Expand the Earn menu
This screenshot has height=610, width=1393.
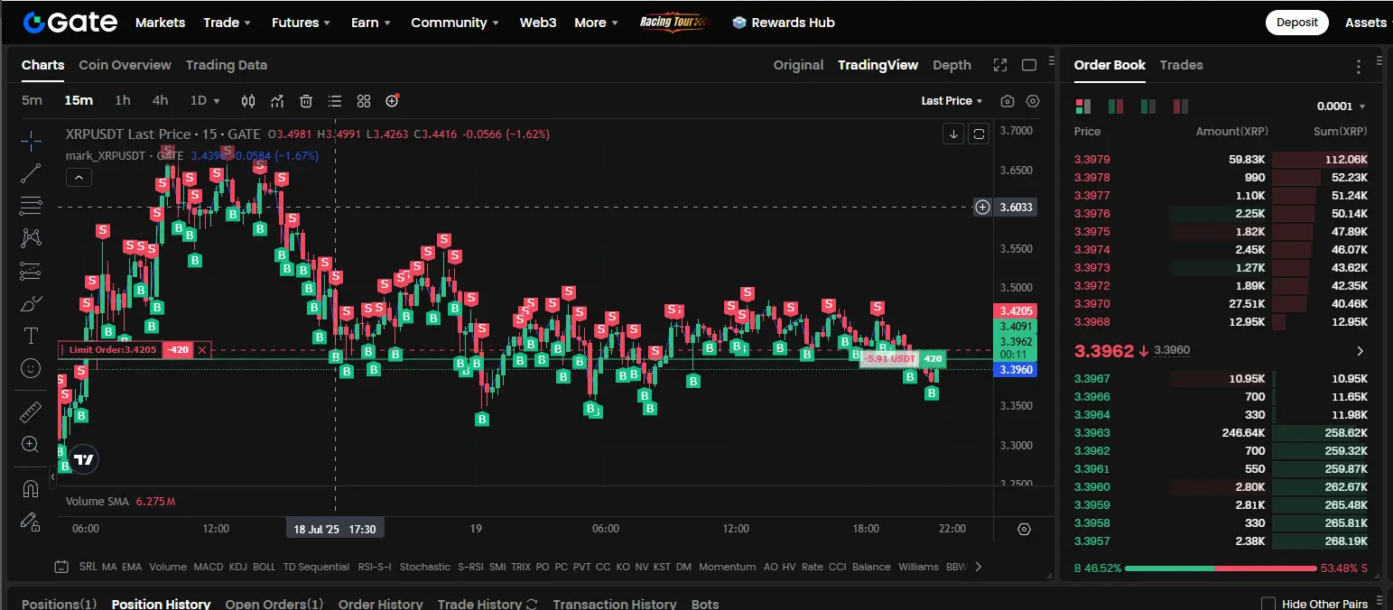pyautogui.click(x=370, y=23)
